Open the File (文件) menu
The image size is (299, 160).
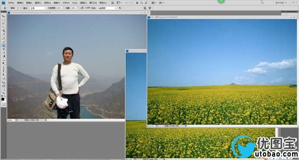(x=11, y=3)
